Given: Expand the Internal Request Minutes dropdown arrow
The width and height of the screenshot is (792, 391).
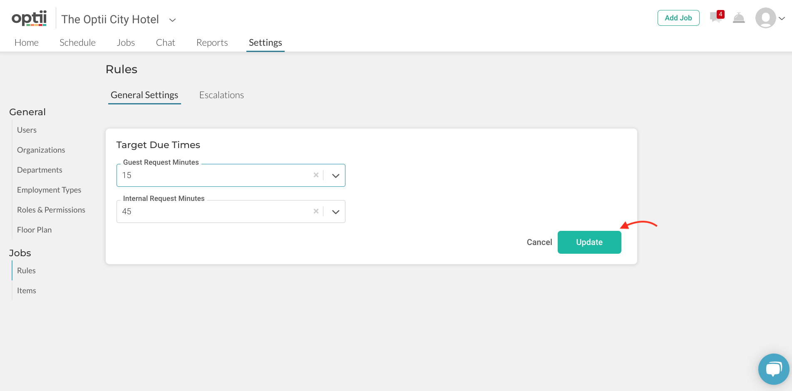Looking at the screenshot, I should [335, 212].
